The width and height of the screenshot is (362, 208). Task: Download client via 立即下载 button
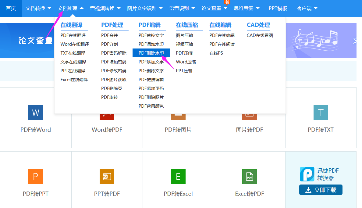pos(321,190)
